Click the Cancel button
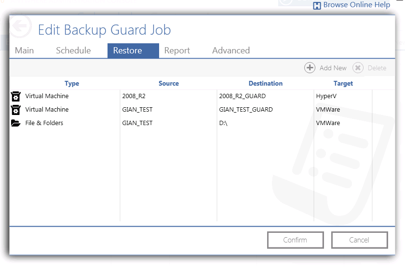The image size is (405, 267). [x=359, y=240]
